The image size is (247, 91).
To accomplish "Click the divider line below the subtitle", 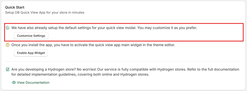I will tap(123, 20).
